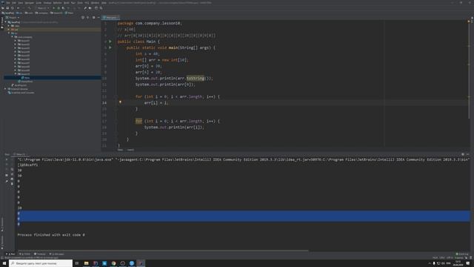Click the Save All toolbar icon
This screenshot has height=267, width=474.
7,8
